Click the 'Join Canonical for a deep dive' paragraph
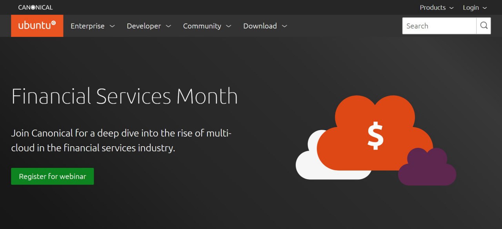 (122, 141)
